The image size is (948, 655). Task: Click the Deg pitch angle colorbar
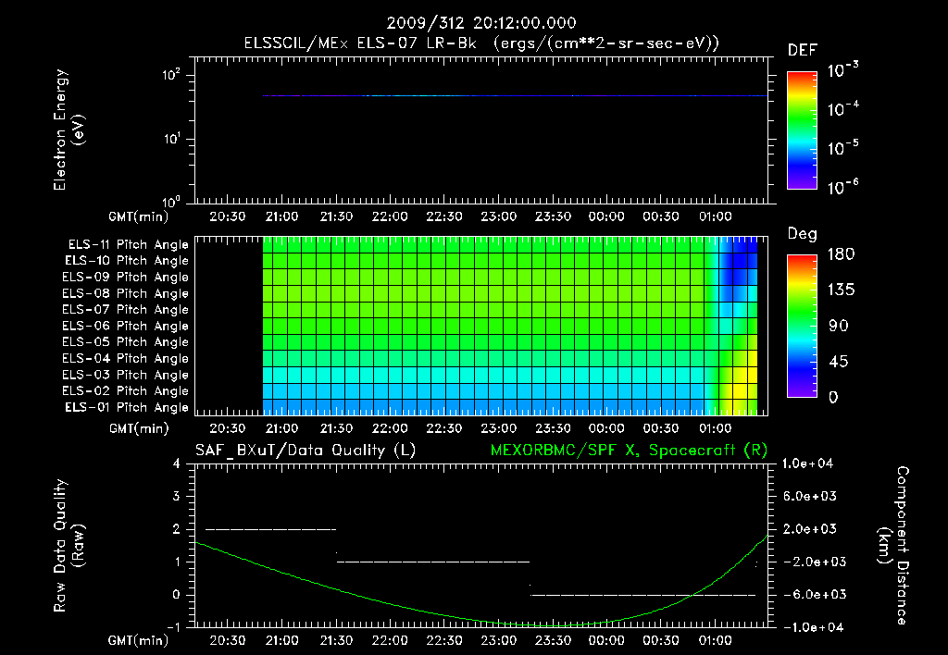click(802, 327)
